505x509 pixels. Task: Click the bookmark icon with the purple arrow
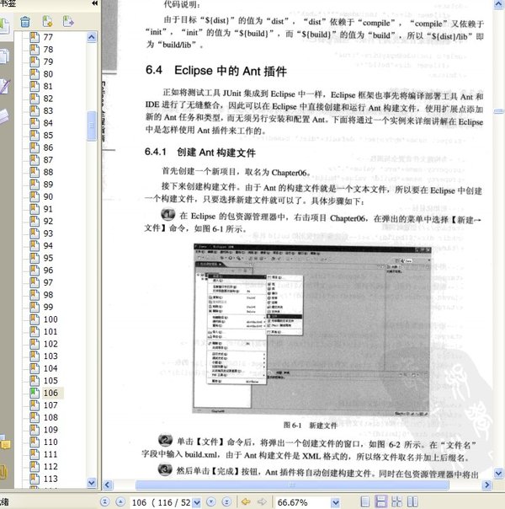[x=68, y=21]
